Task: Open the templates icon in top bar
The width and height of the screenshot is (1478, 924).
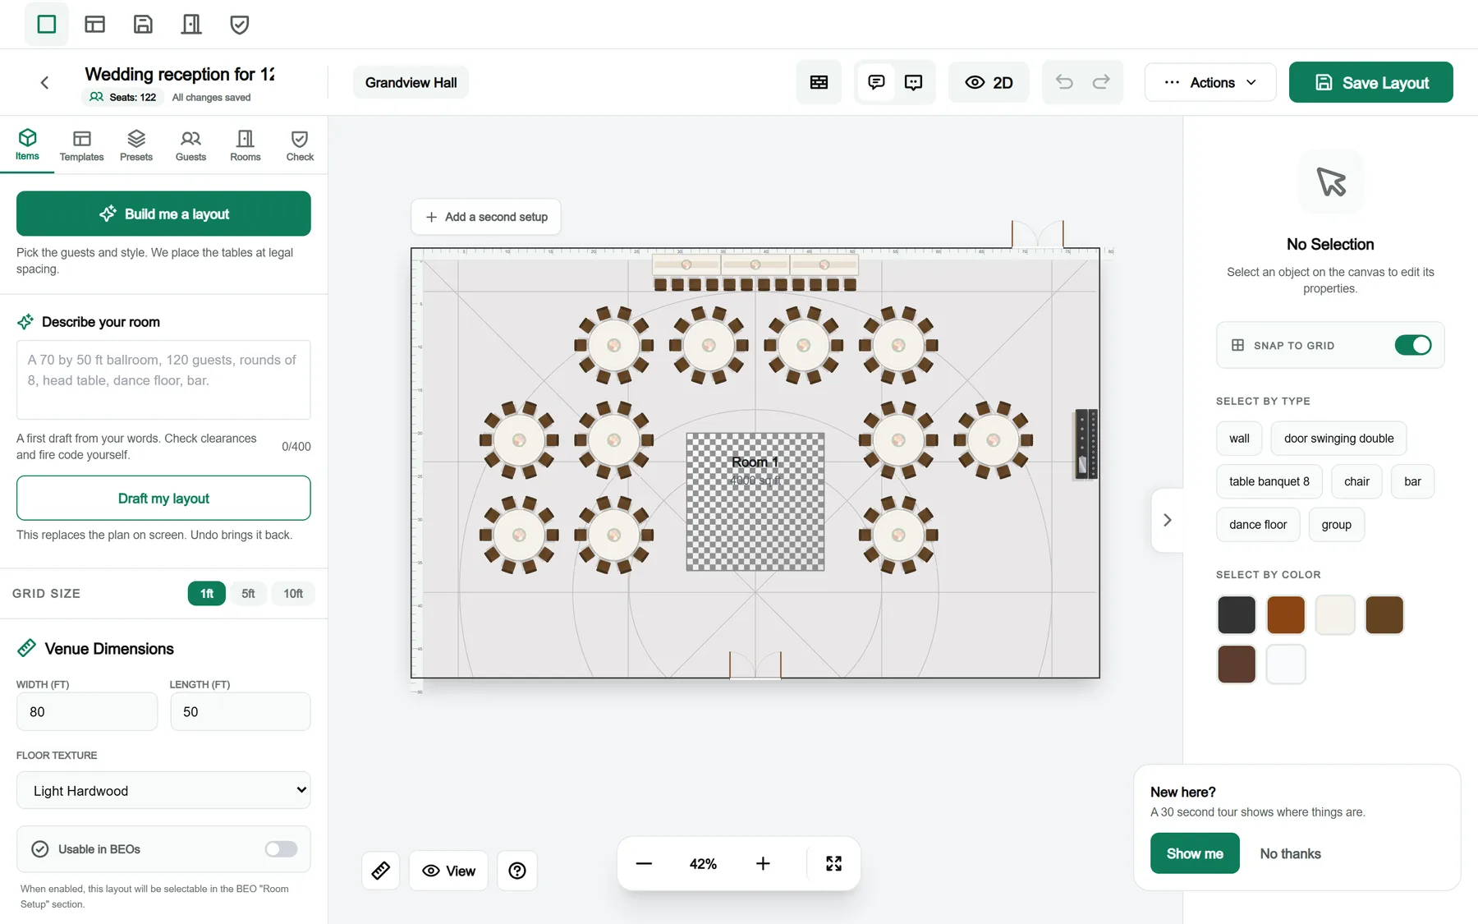Action: [95, 25]
